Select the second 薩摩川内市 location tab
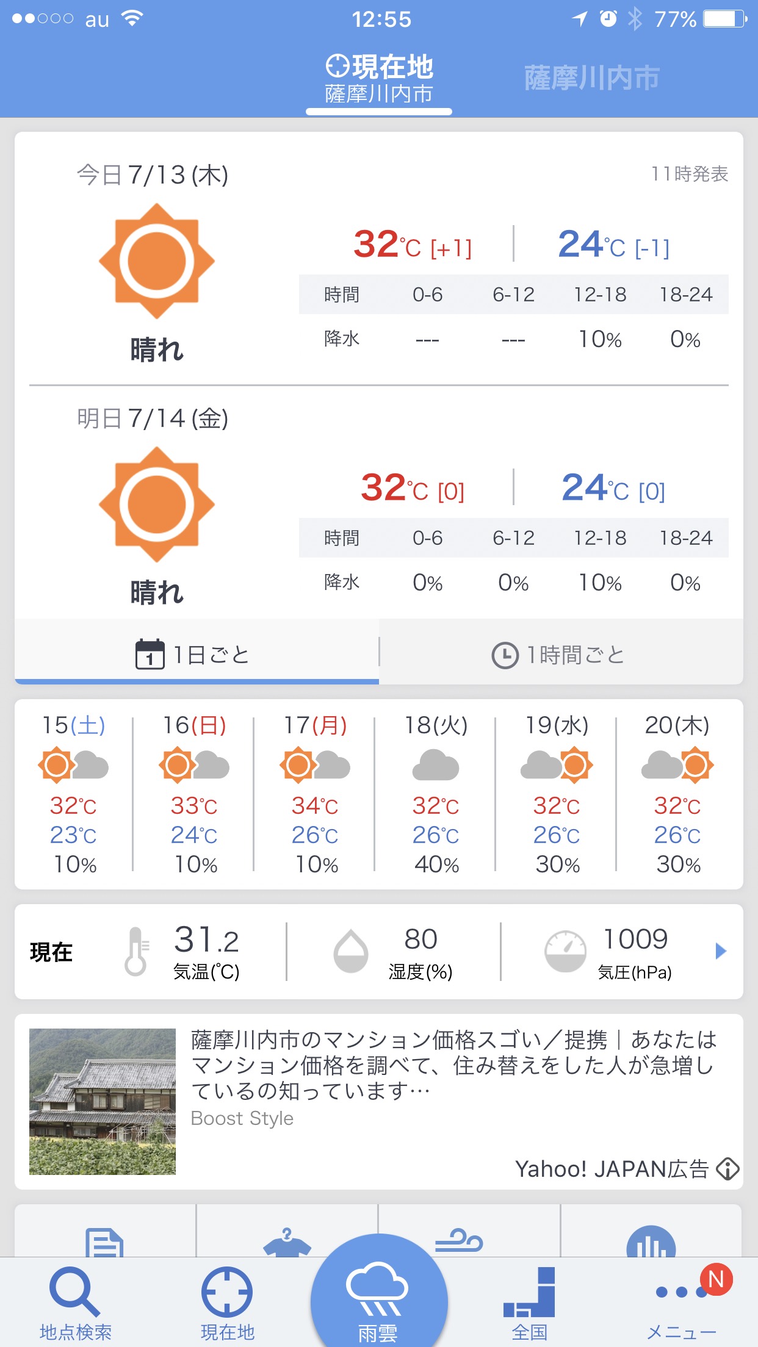 pyautogui.click(x=591, y=78)
